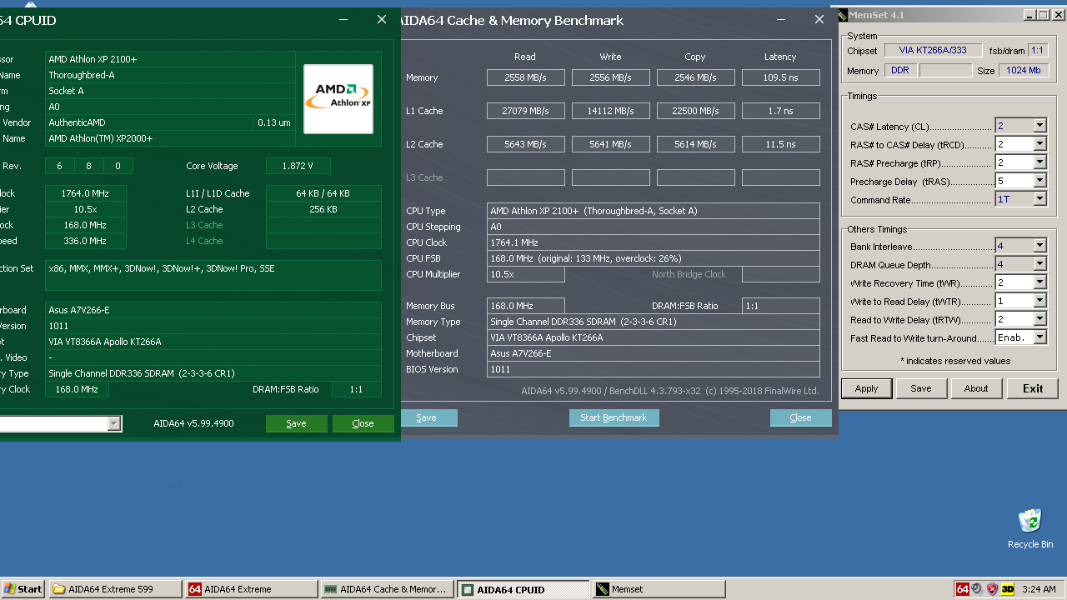Click Memory Copy value 2546 MB/s
This screenshot has width=1067, height=600.
(696, 77)
